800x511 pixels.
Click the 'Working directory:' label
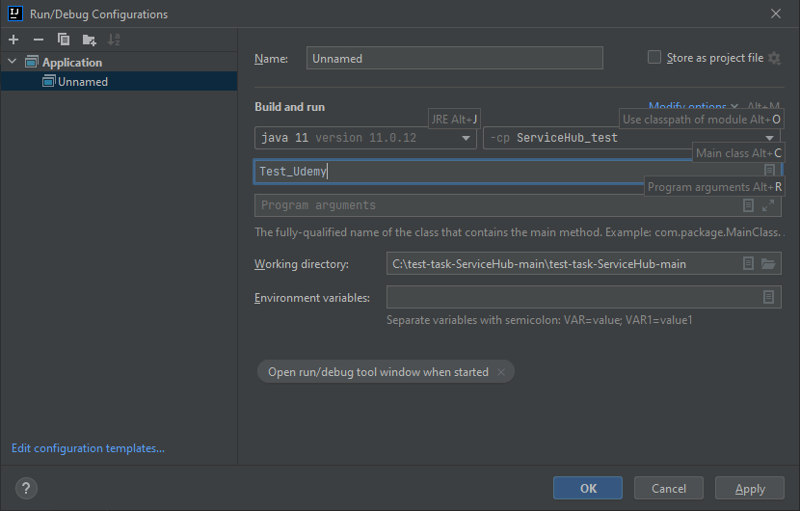pos(302,264)
